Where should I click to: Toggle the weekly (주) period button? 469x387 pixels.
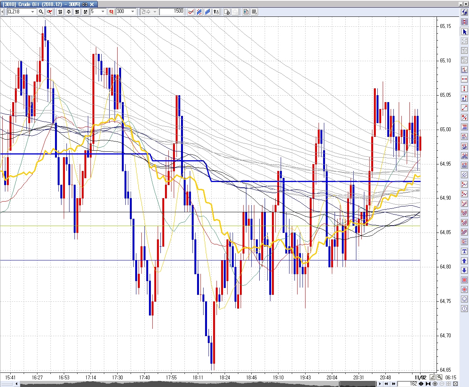point(68,11)
